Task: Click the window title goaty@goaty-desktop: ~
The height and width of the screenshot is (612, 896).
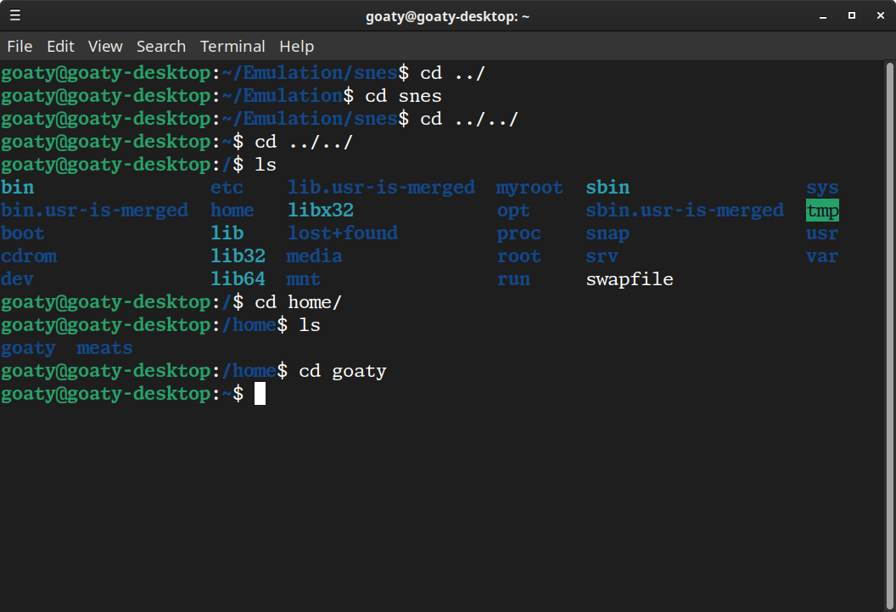Action: 447,17
